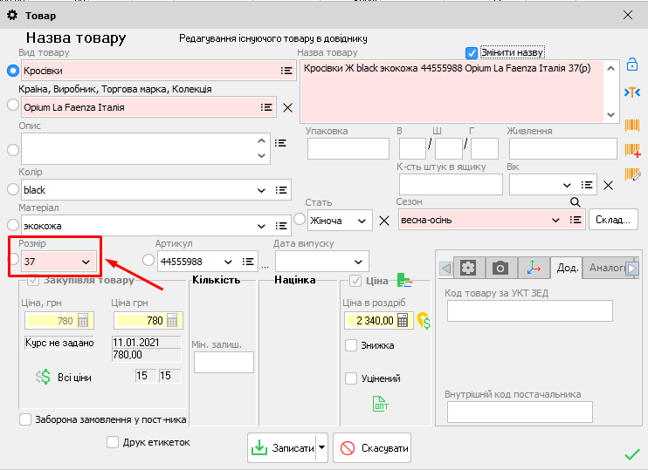Click the barcode edit pencil icon

tap(632, 176)
